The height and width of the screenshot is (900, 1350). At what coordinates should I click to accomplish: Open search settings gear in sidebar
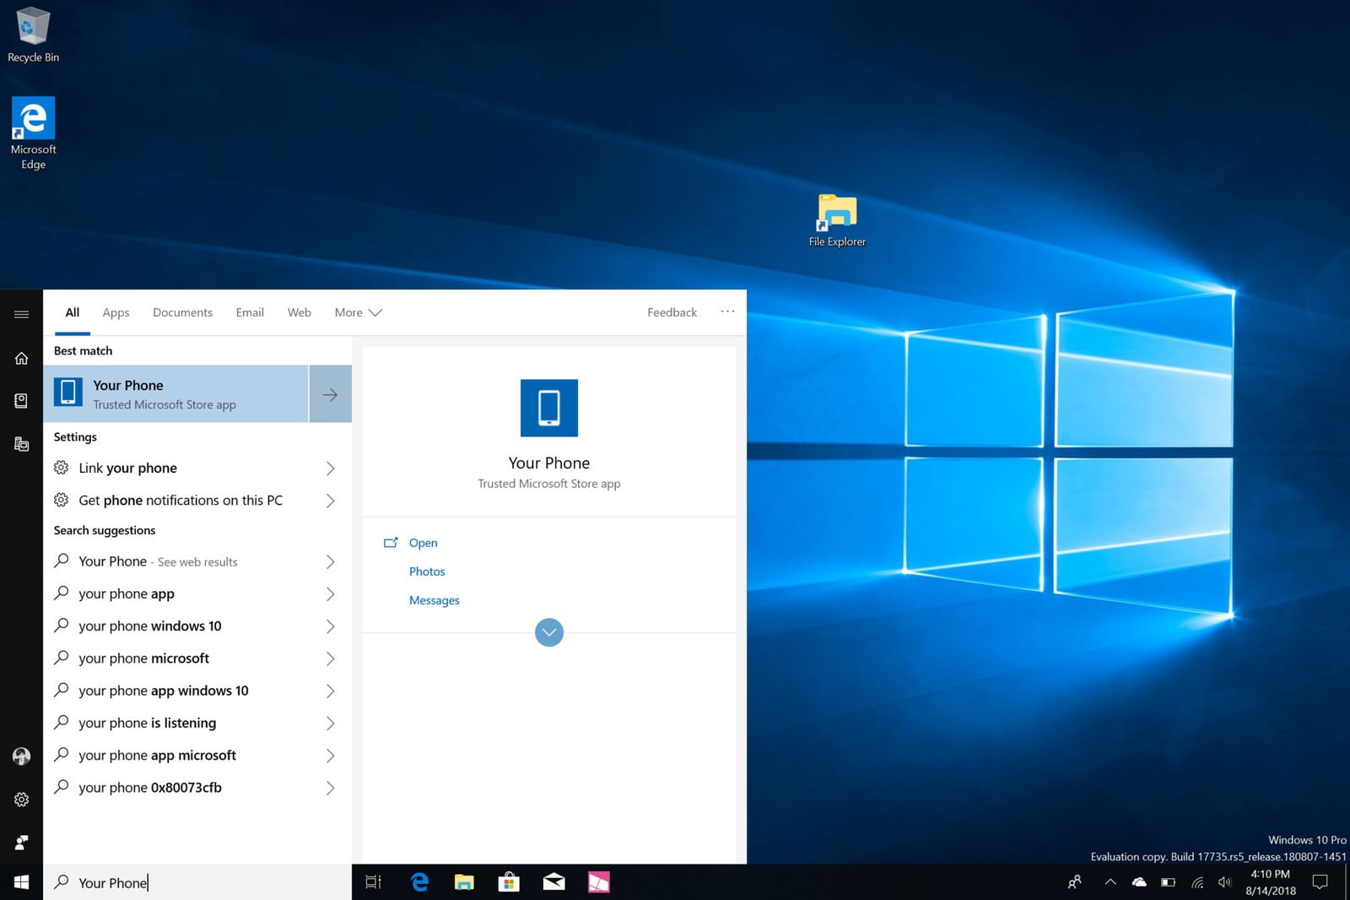[21, 799]
